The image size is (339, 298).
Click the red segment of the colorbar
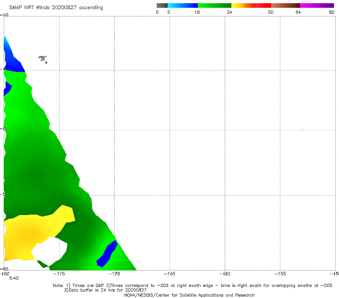[263, 6]
